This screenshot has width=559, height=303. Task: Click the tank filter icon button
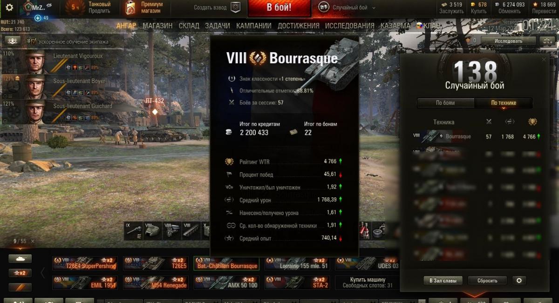20,259
